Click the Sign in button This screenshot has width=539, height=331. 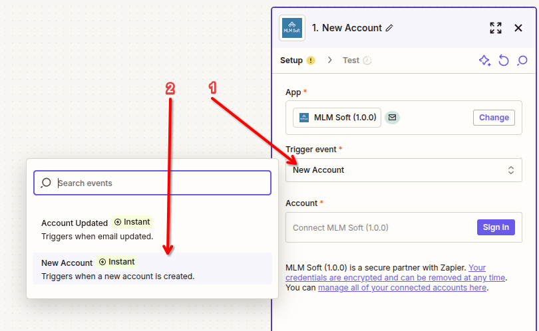point(496,227)
